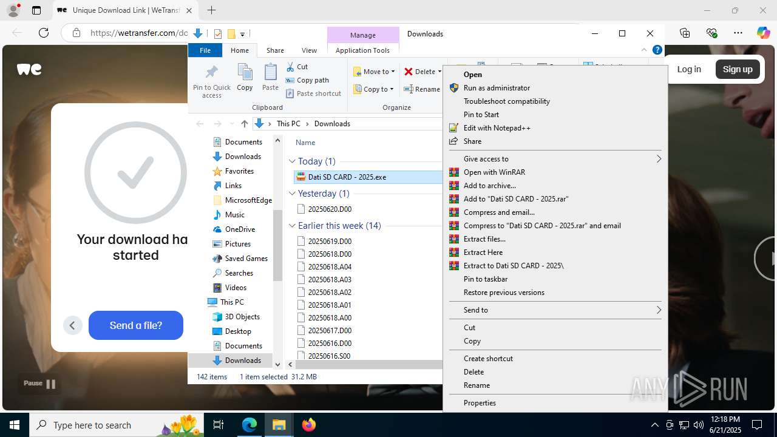Select the This PC tree node

(x=232, y=302)
